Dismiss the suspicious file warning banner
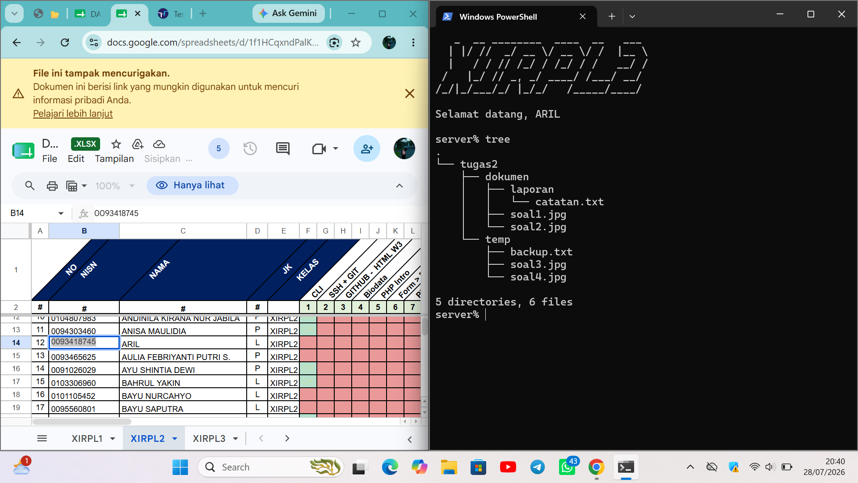Viewport: 858px width, 483px height. click(x=409, y=93)
